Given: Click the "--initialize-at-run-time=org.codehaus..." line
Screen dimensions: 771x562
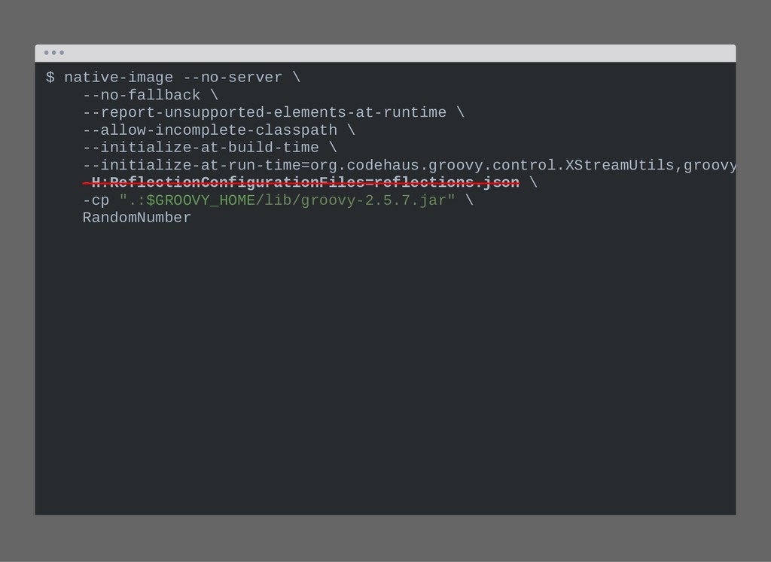Looking at the screenshot, I should [x=409, y=165].
